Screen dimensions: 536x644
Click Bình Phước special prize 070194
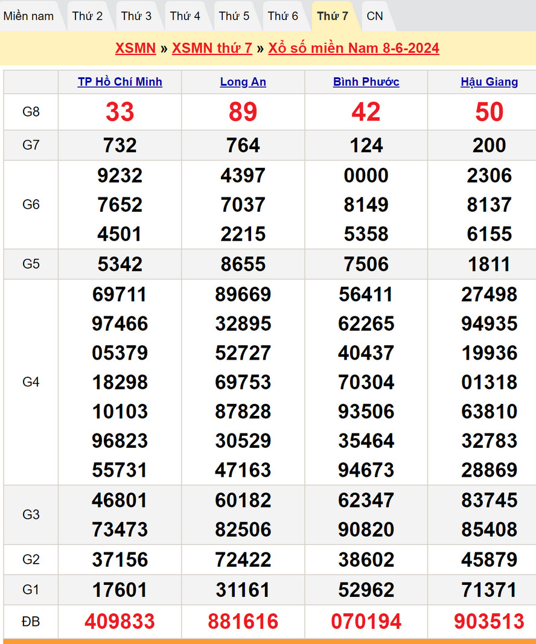[x=366, y=621]
